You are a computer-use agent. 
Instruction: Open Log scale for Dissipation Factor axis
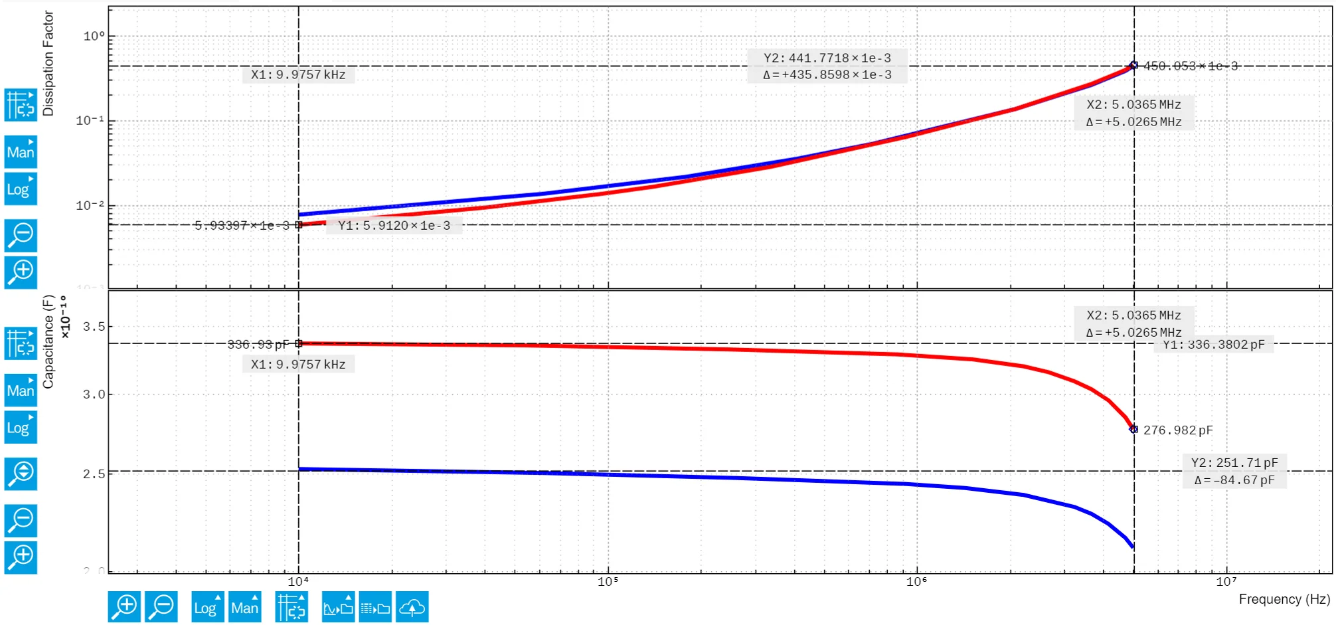coord(21,189)
